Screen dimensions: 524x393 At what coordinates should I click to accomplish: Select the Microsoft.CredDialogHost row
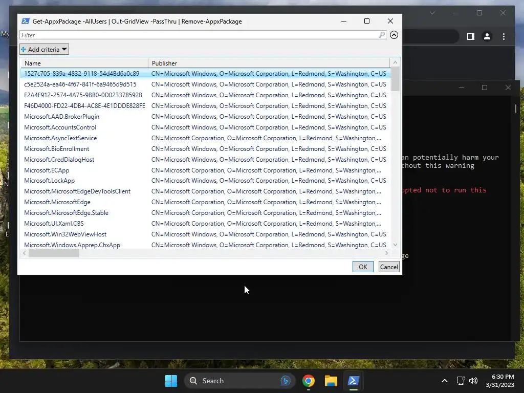point(205,160)
